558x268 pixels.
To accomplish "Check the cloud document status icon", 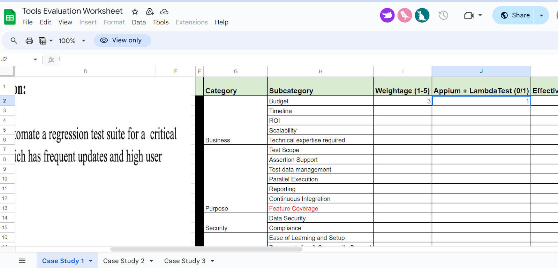I will click(164, 12).
